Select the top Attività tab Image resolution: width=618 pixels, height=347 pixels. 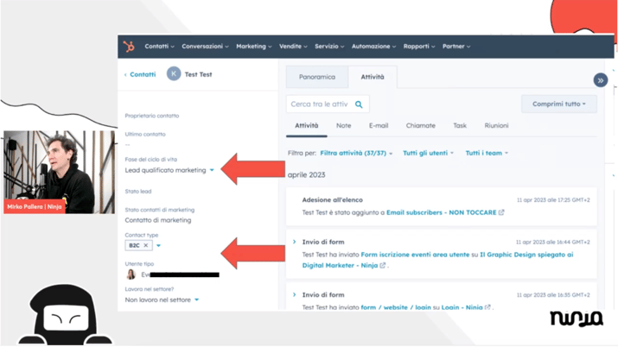pos(373,77)
